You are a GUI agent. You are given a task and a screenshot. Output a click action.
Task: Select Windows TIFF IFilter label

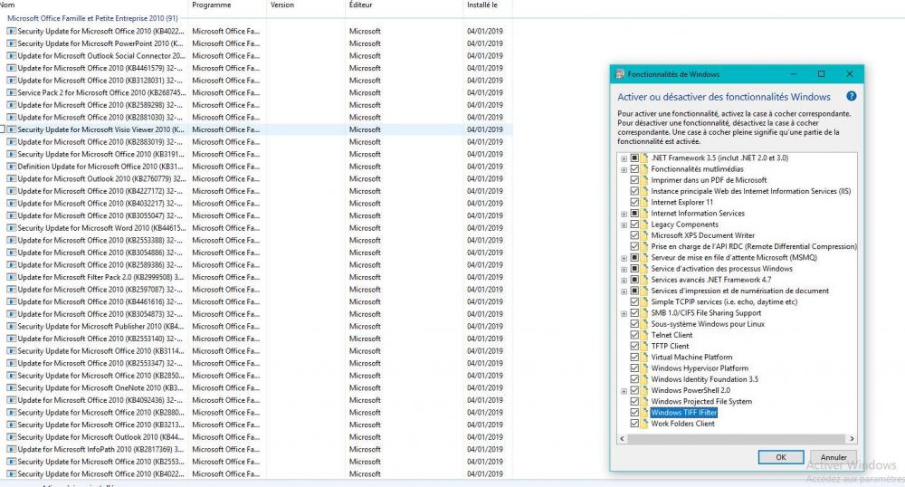click(684, 412)
